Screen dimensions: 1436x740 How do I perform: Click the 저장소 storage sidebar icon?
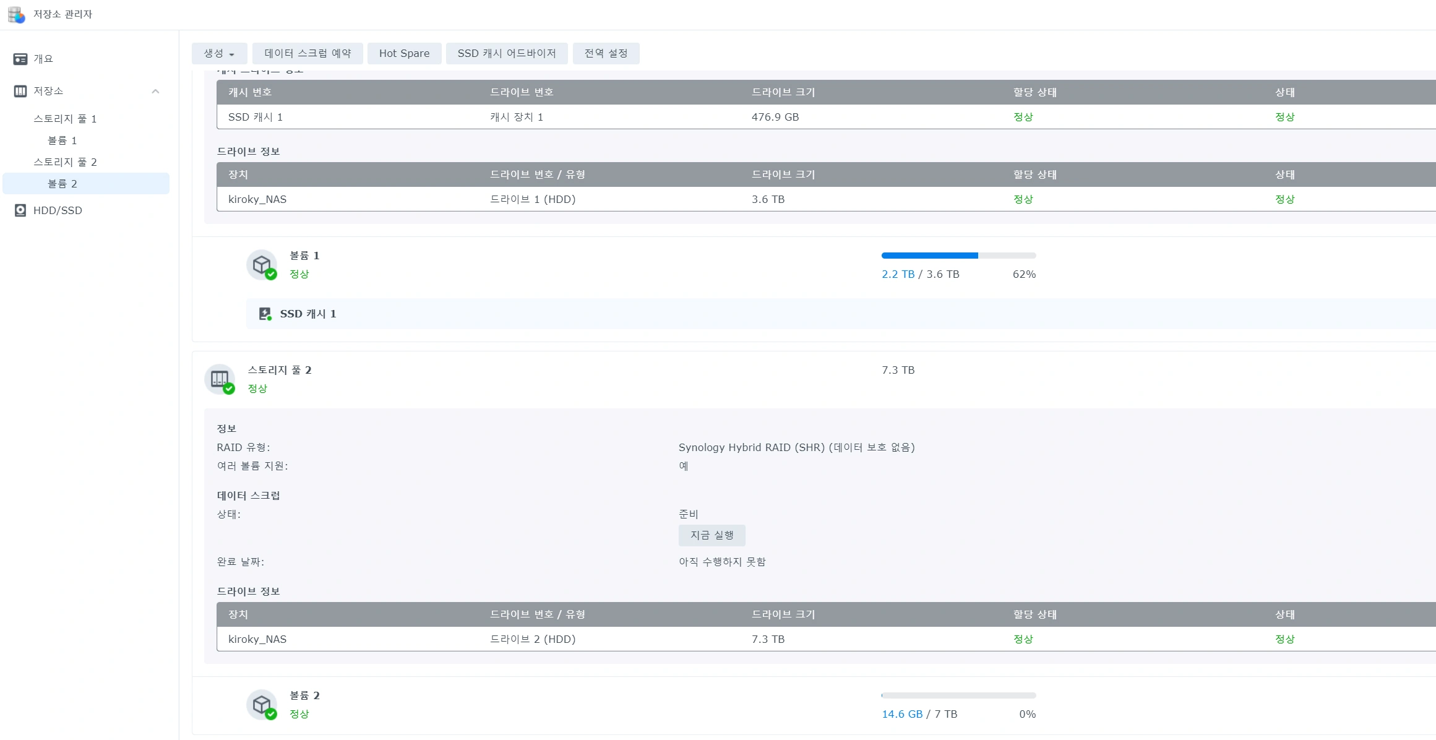pos(20,91)
